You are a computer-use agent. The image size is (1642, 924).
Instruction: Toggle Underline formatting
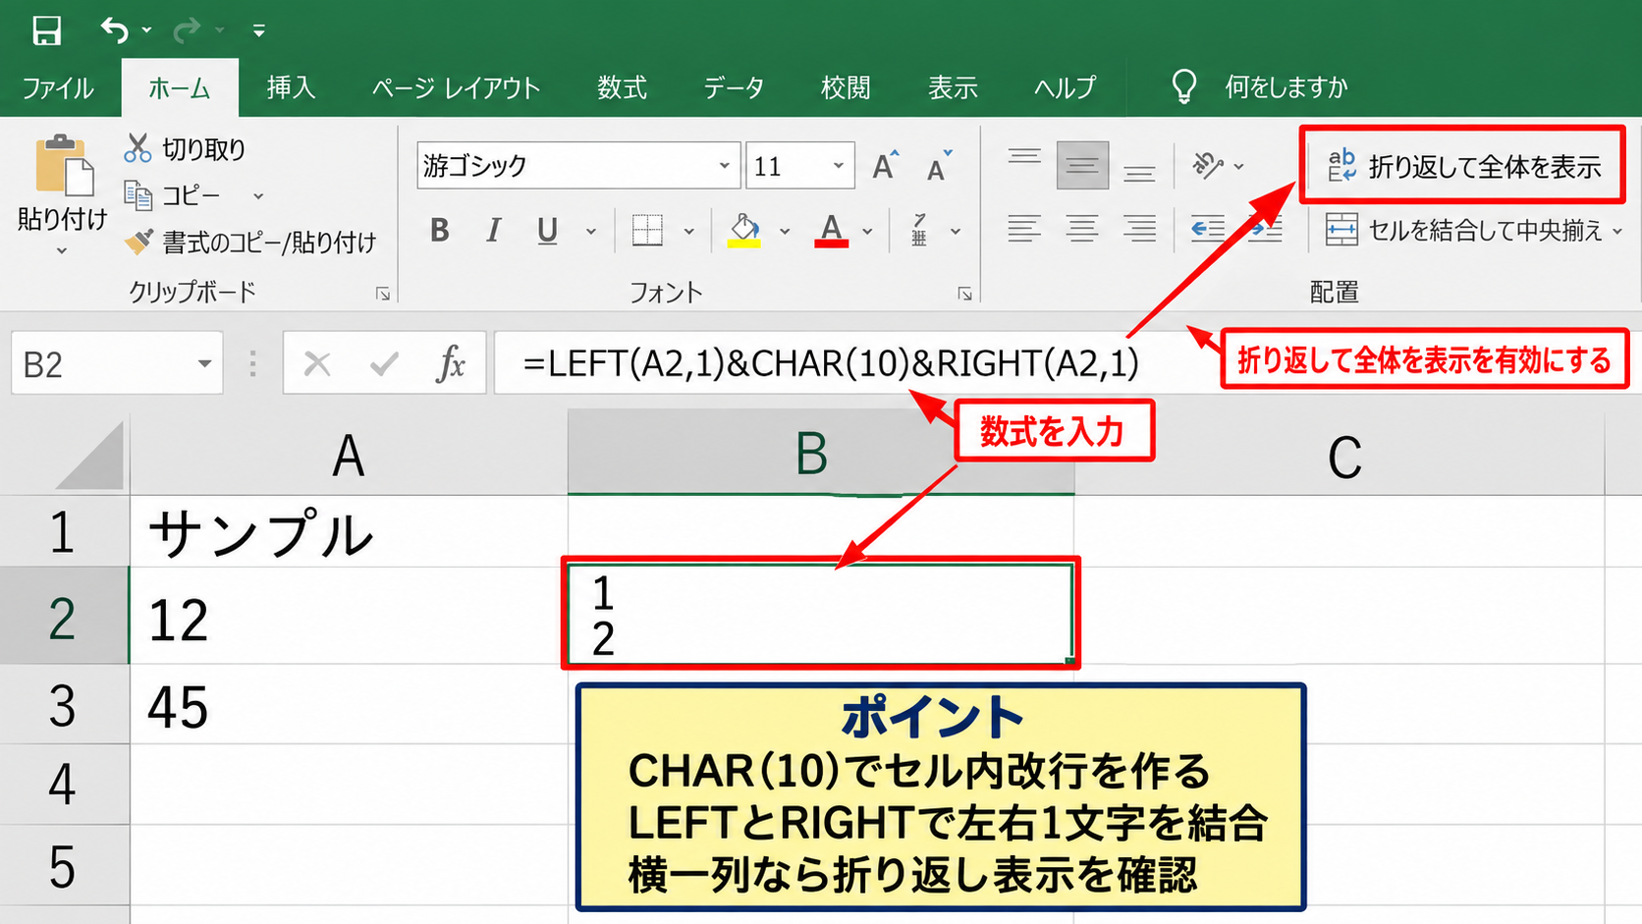547,231
